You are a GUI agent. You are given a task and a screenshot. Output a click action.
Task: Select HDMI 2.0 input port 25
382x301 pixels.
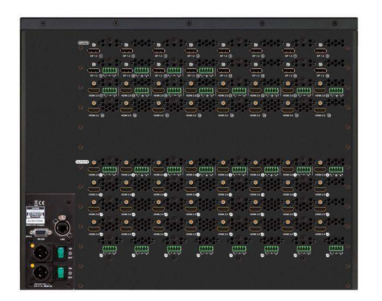tap(93, 110)
